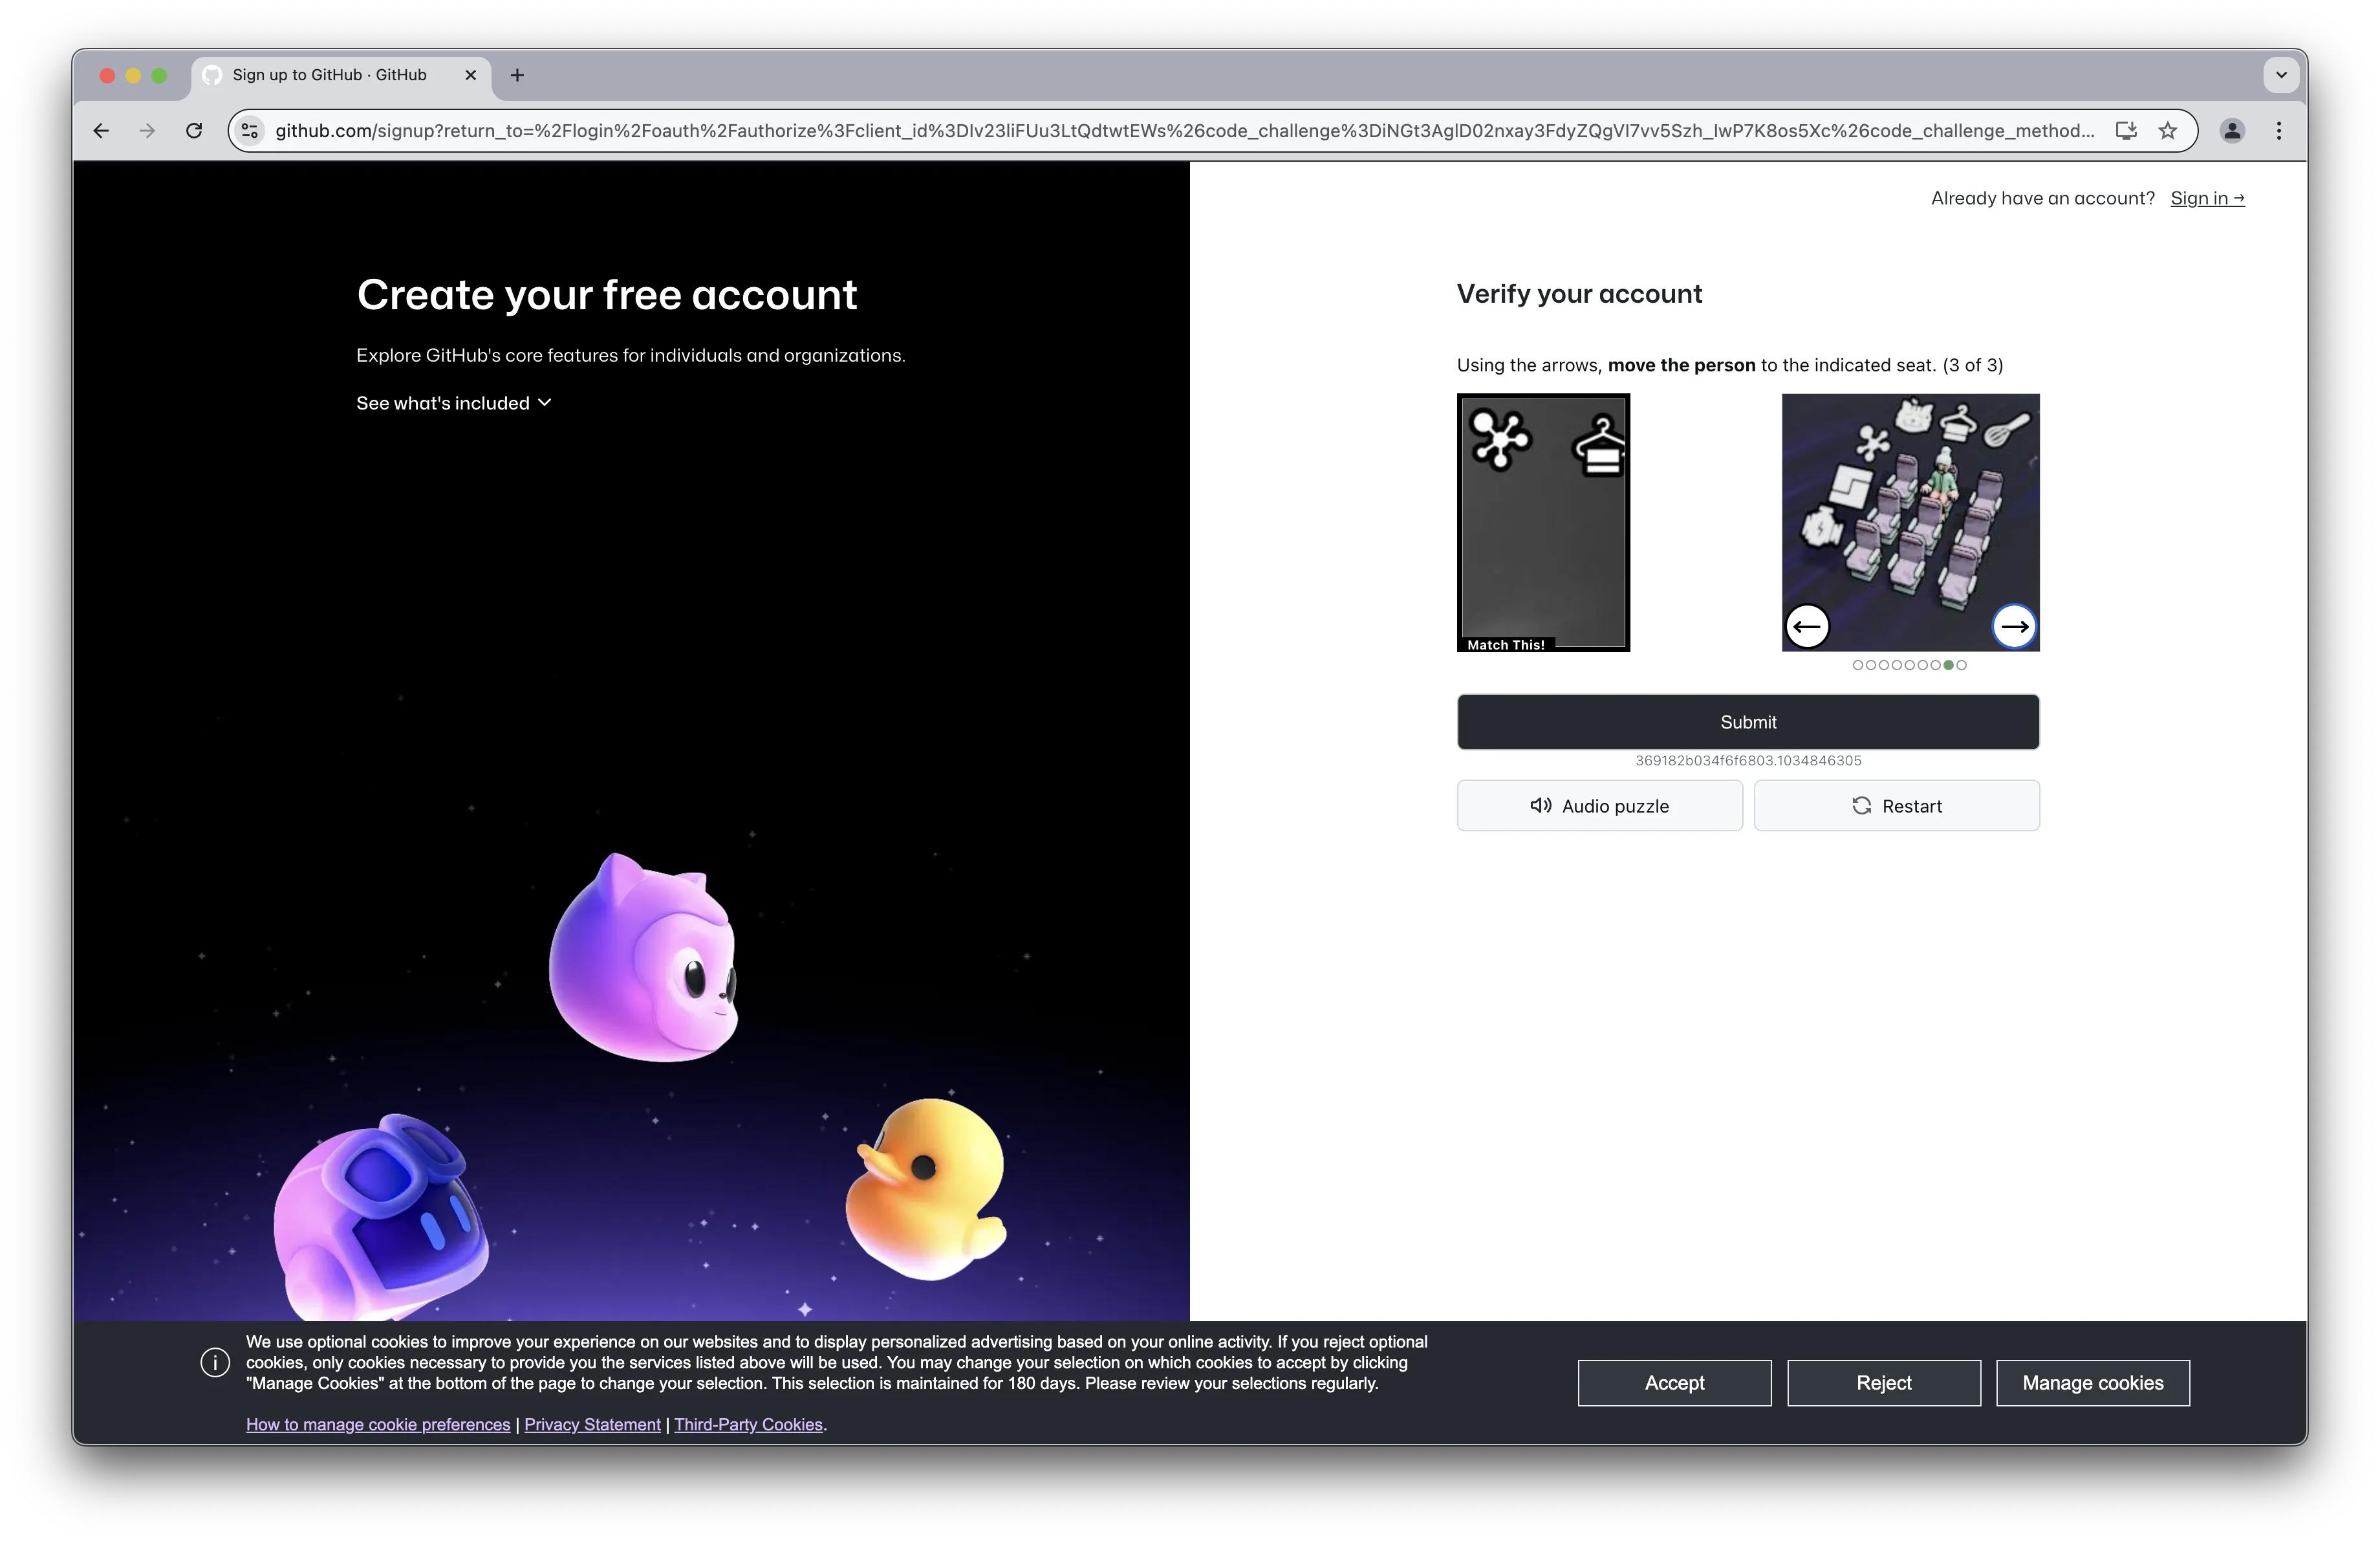Open the Chrome three-dot menu
Screen dimensions: 2380x1541
point(2279,131)
